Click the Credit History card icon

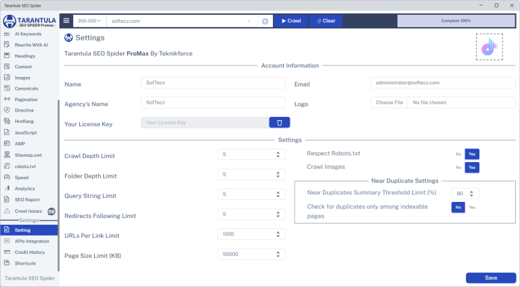(x=7, y=252)
